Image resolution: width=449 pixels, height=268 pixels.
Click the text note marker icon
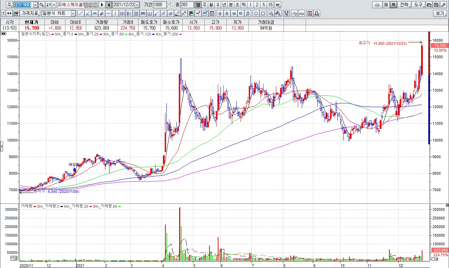(x=248, y=13)
